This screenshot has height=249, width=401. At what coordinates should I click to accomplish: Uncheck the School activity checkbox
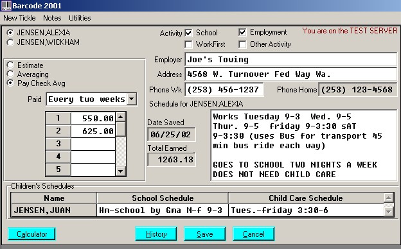(x=188, y=33)
